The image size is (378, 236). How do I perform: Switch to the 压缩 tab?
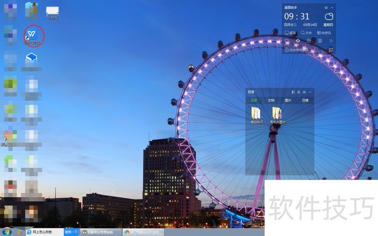pyautogui.click(x=305, y=100)
